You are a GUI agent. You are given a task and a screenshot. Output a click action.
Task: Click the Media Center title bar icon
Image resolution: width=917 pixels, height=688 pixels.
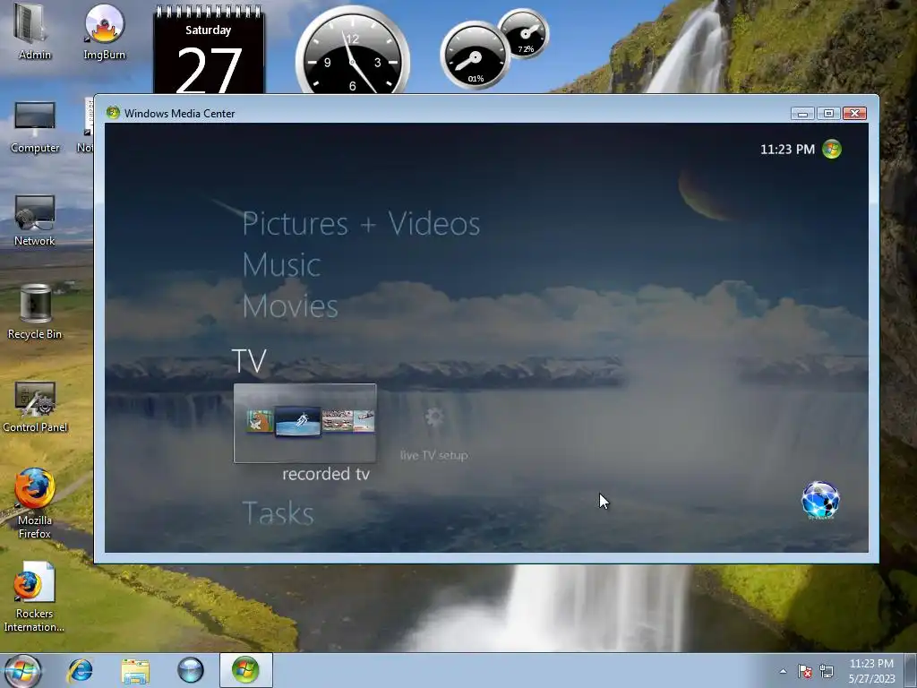(113, 113)
